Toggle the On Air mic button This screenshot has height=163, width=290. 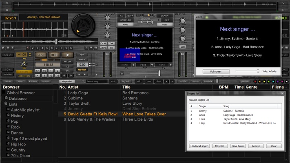coord(103,43)
